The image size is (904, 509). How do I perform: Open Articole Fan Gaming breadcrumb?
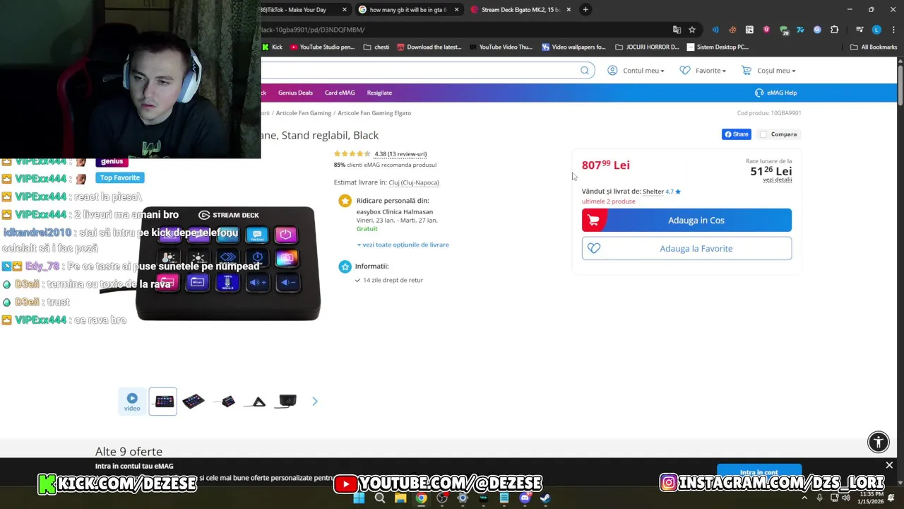coord(304,113)
